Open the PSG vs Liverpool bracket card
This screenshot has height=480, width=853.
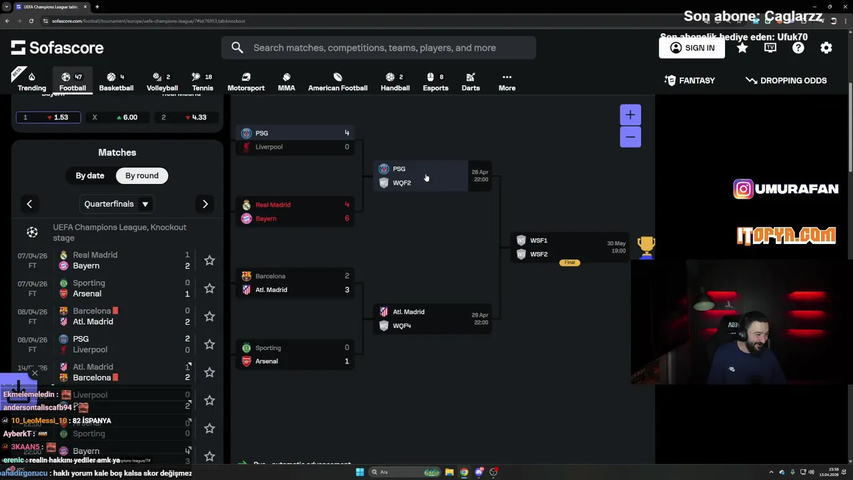[x=295, y=140]
